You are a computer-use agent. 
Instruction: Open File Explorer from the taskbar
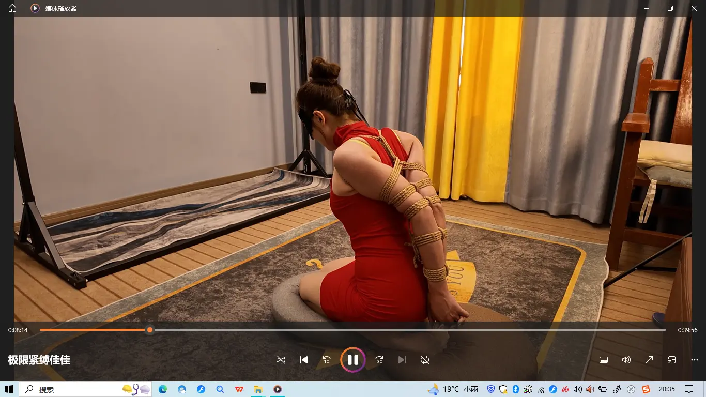click(x=258, y=389)
